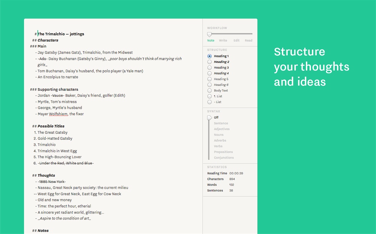Click list item 'The High-Bouncing Lover'
This screenshot has width=376, height=234.
[59, 157]
